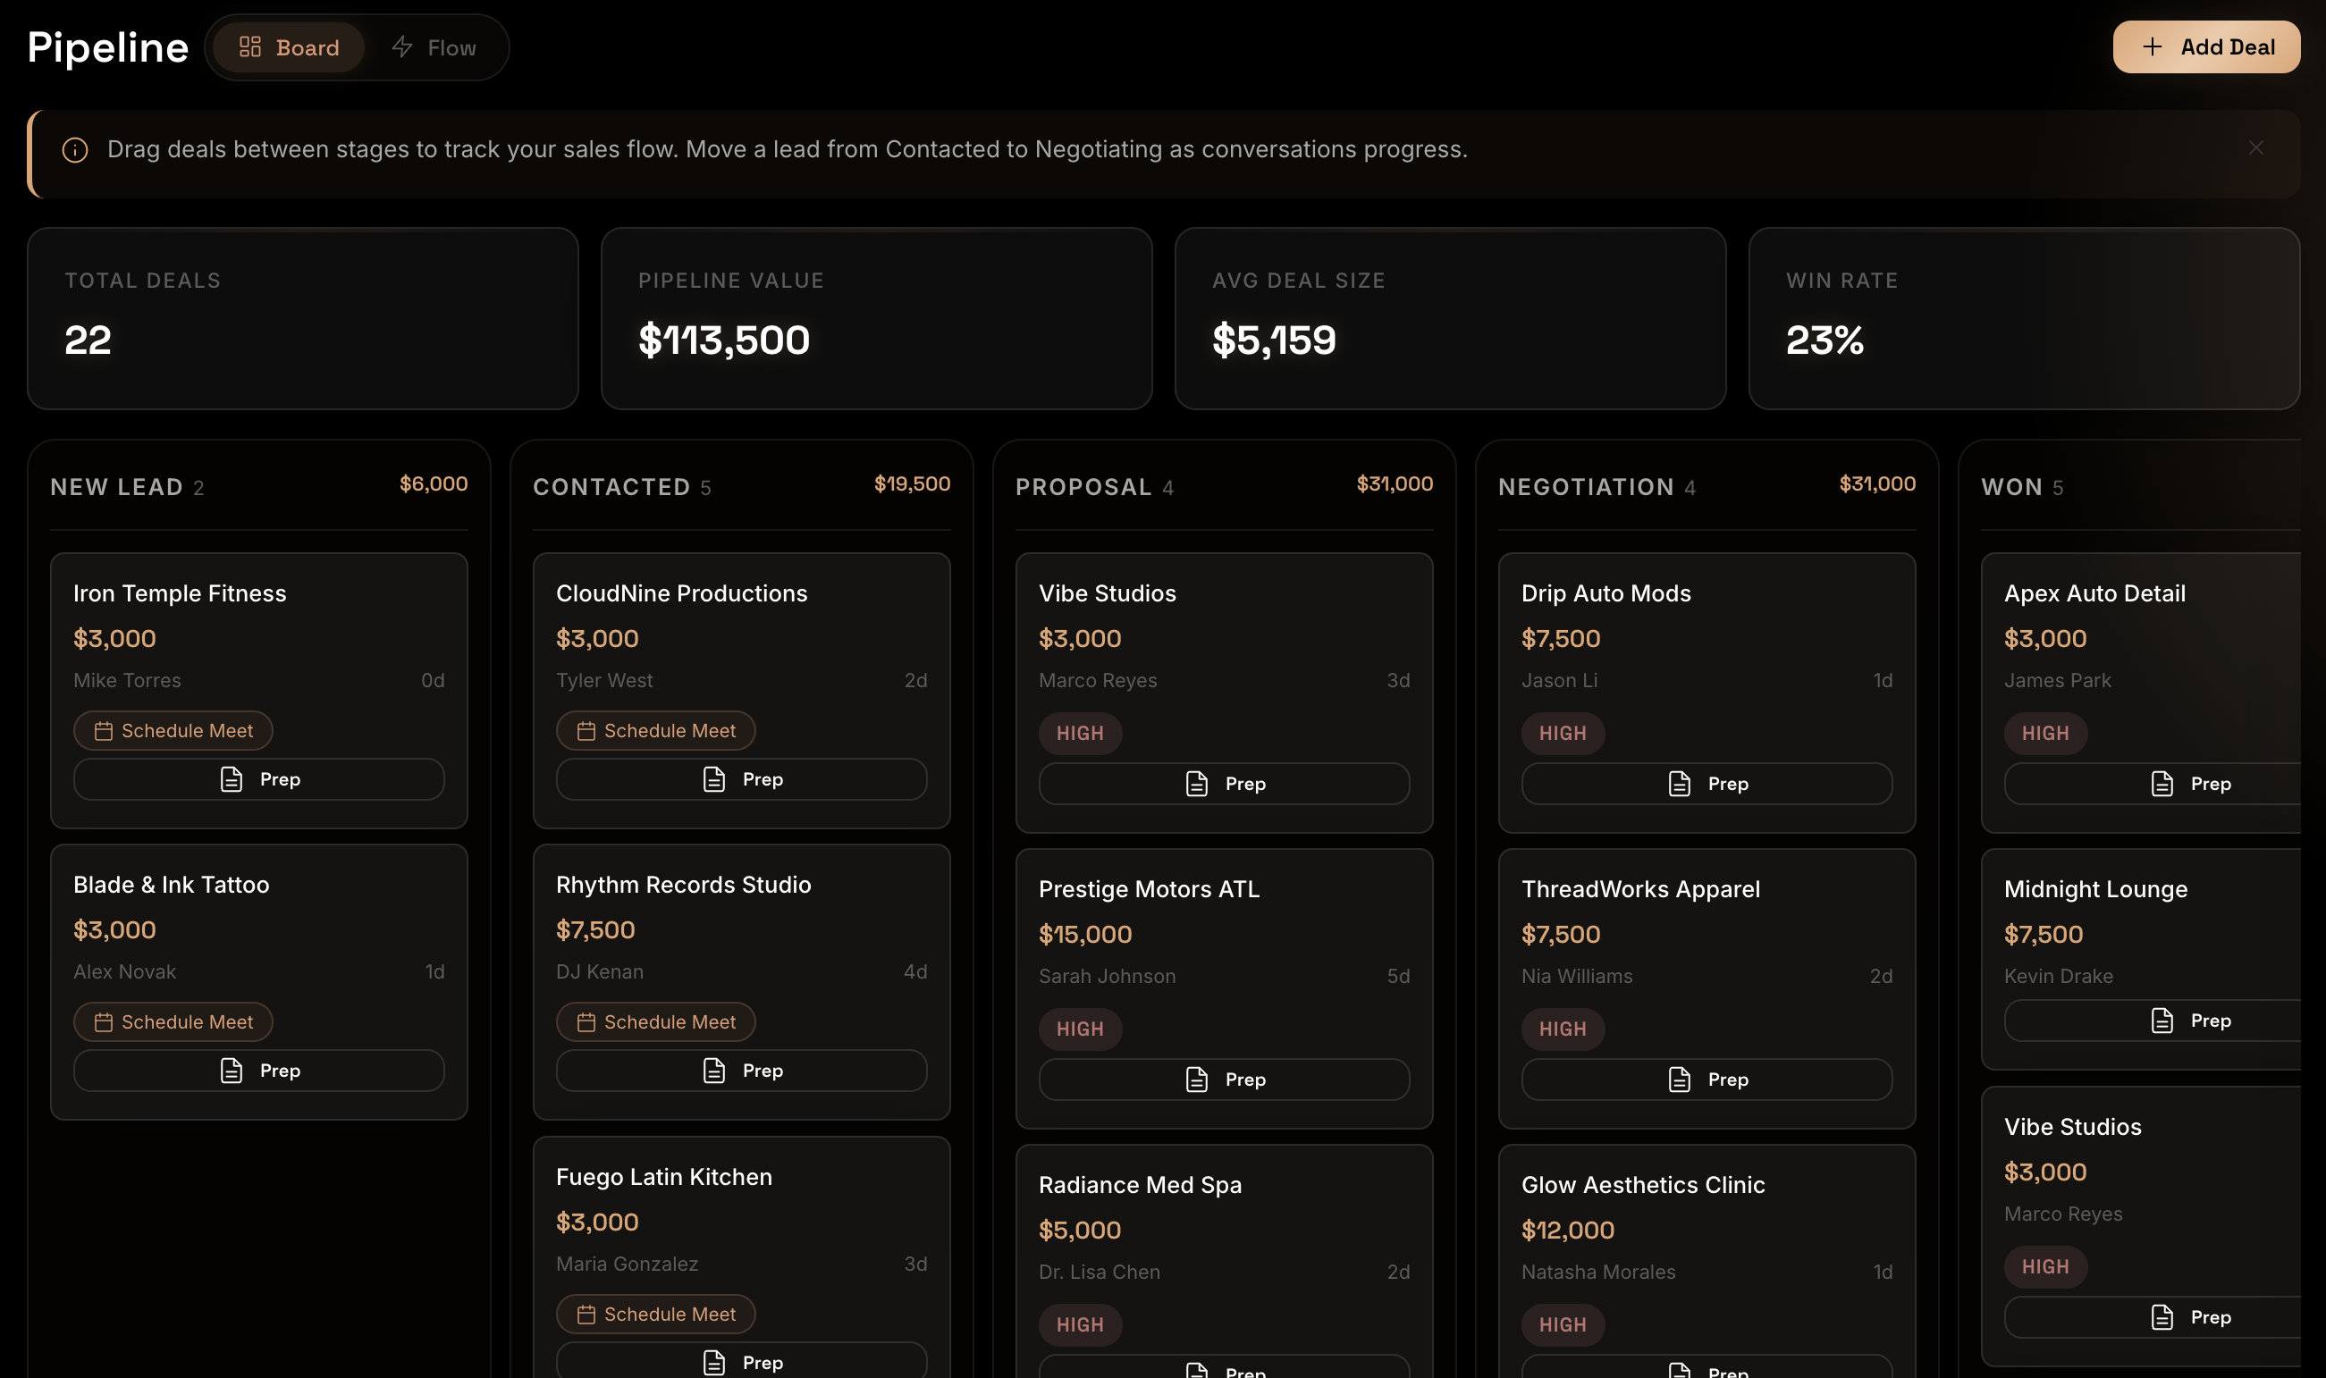Open Prep for Vibe Studios in Proposal column

tap(1224, 785)
